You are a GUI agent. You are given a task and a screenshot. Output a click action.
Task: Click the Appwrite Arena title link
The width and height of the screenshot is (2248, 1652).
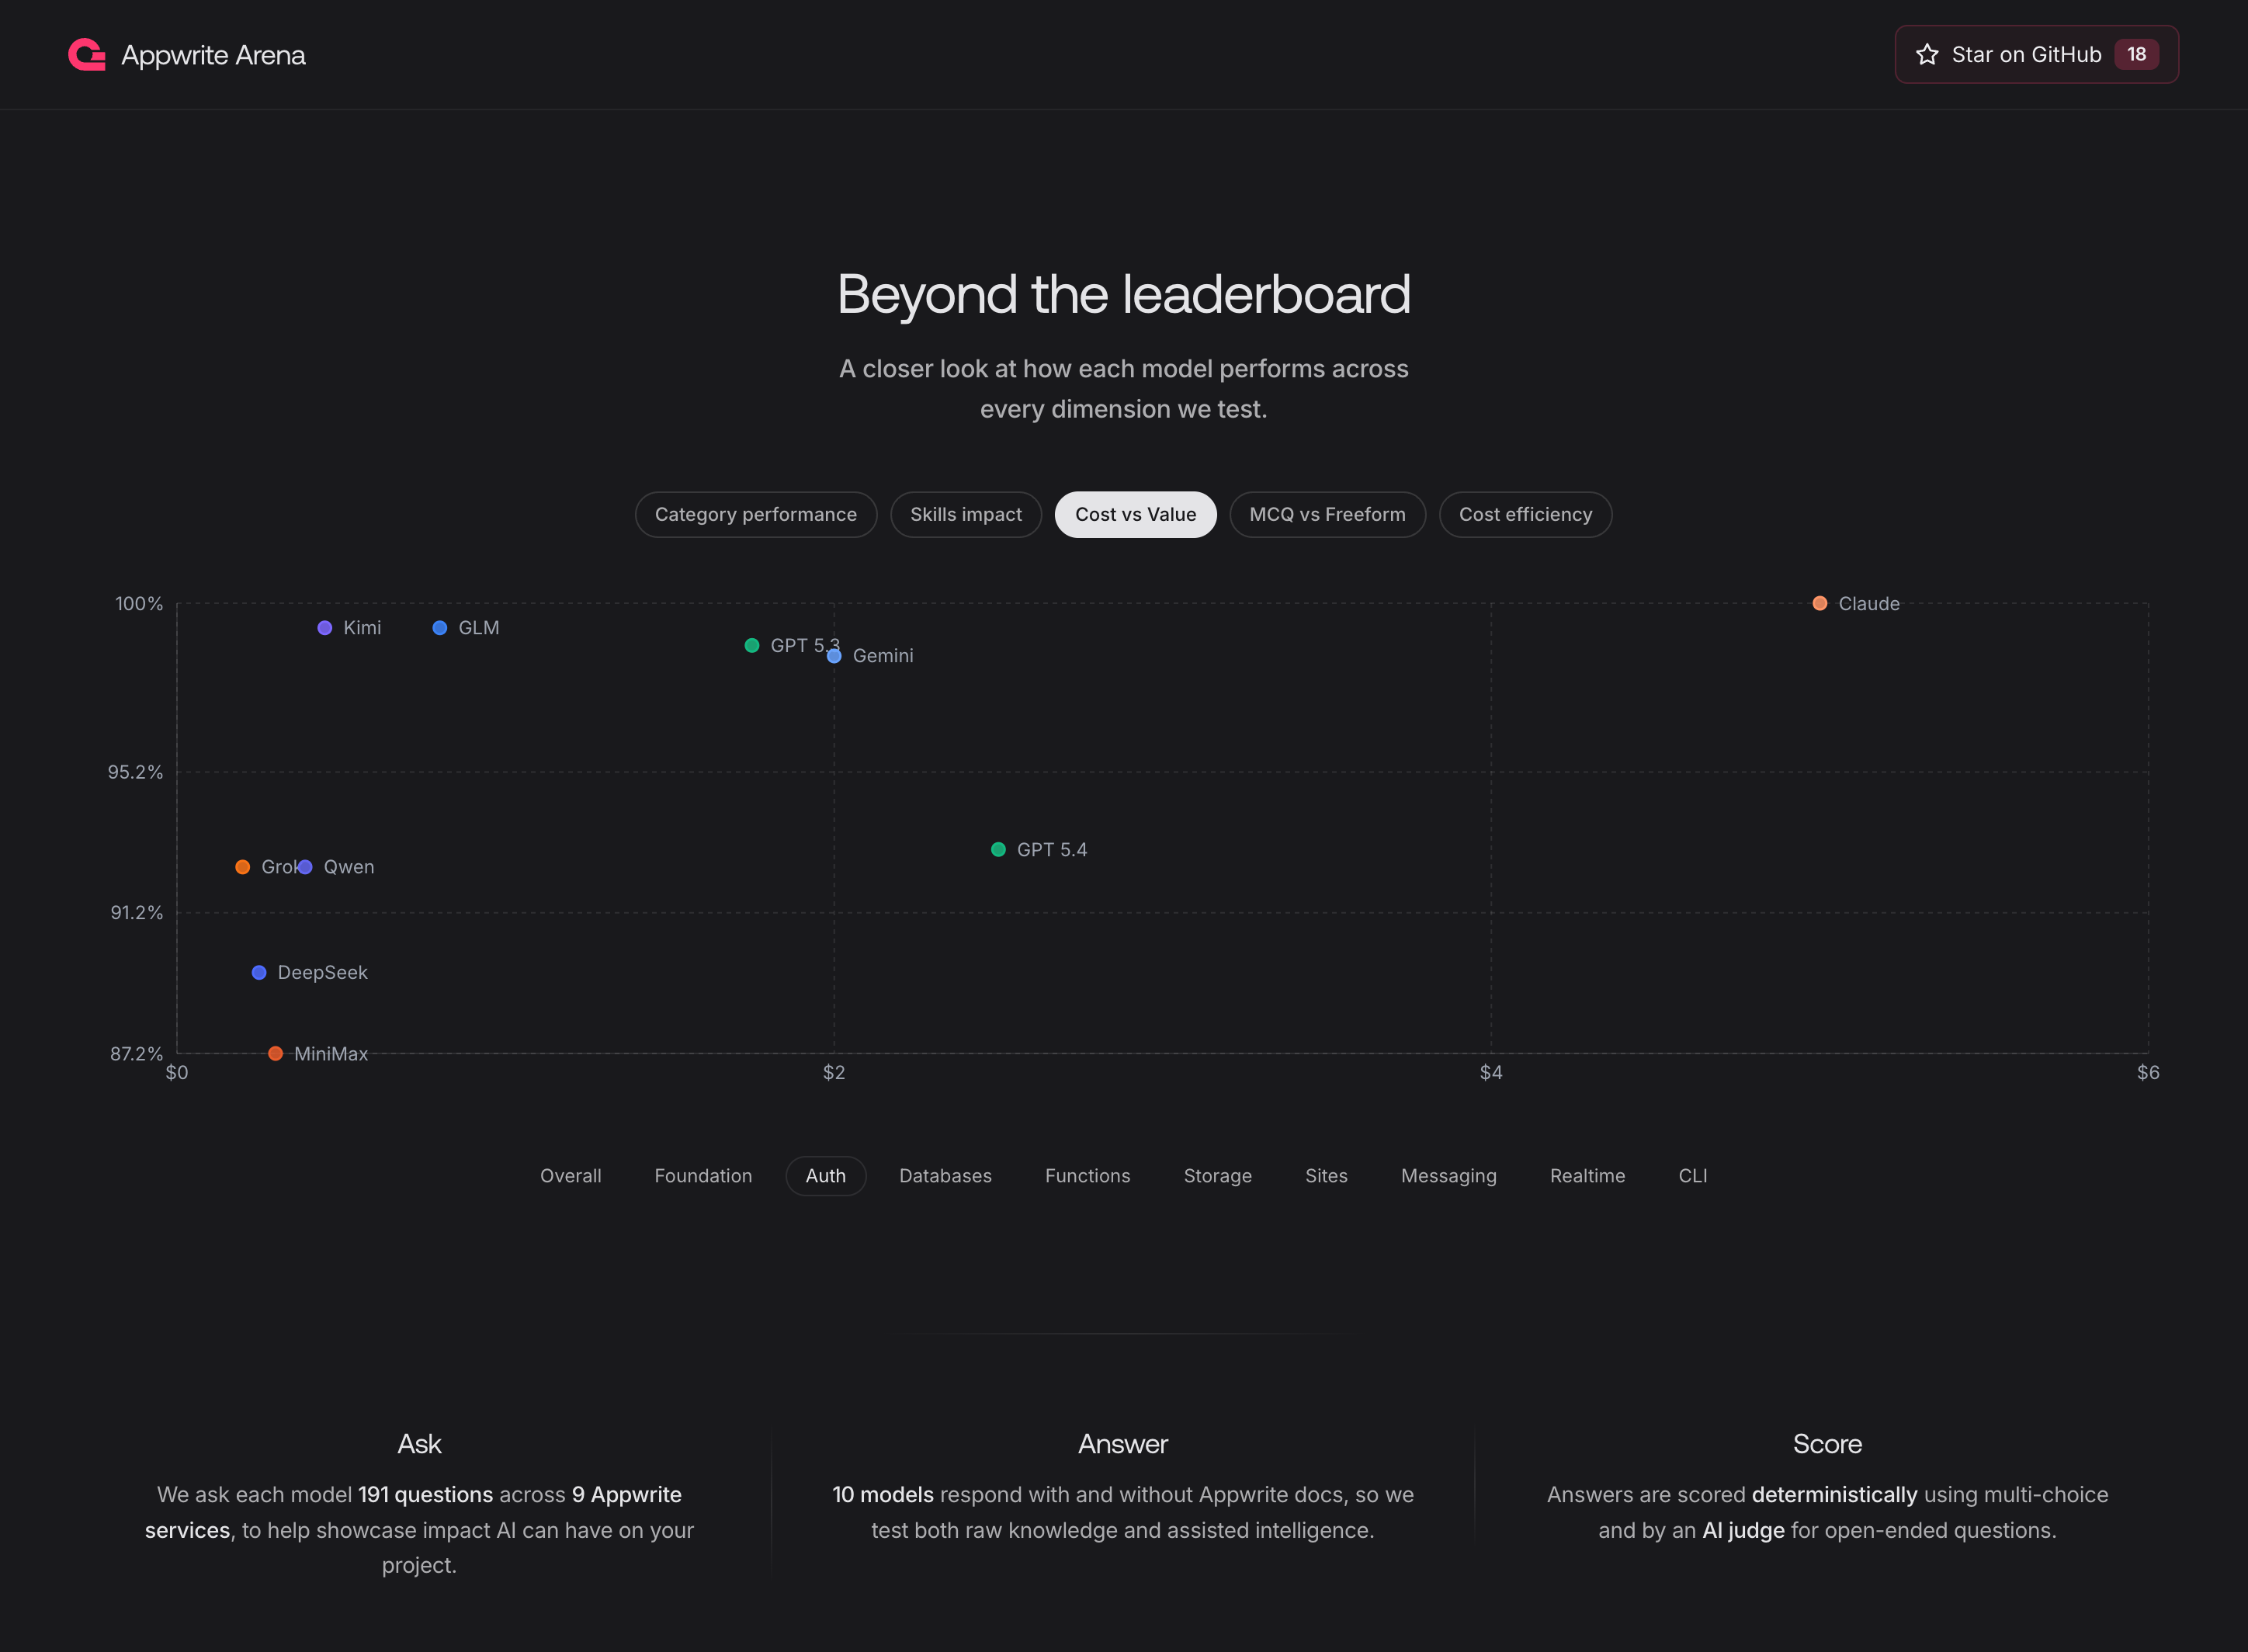213,55
